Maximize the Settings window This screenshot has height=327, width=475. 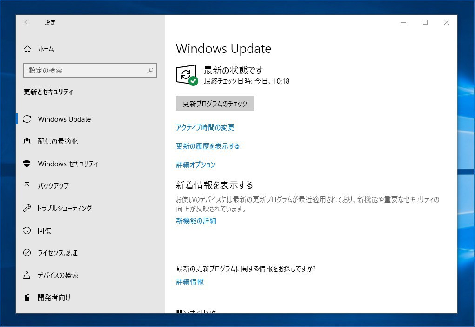tap(425, 22)
